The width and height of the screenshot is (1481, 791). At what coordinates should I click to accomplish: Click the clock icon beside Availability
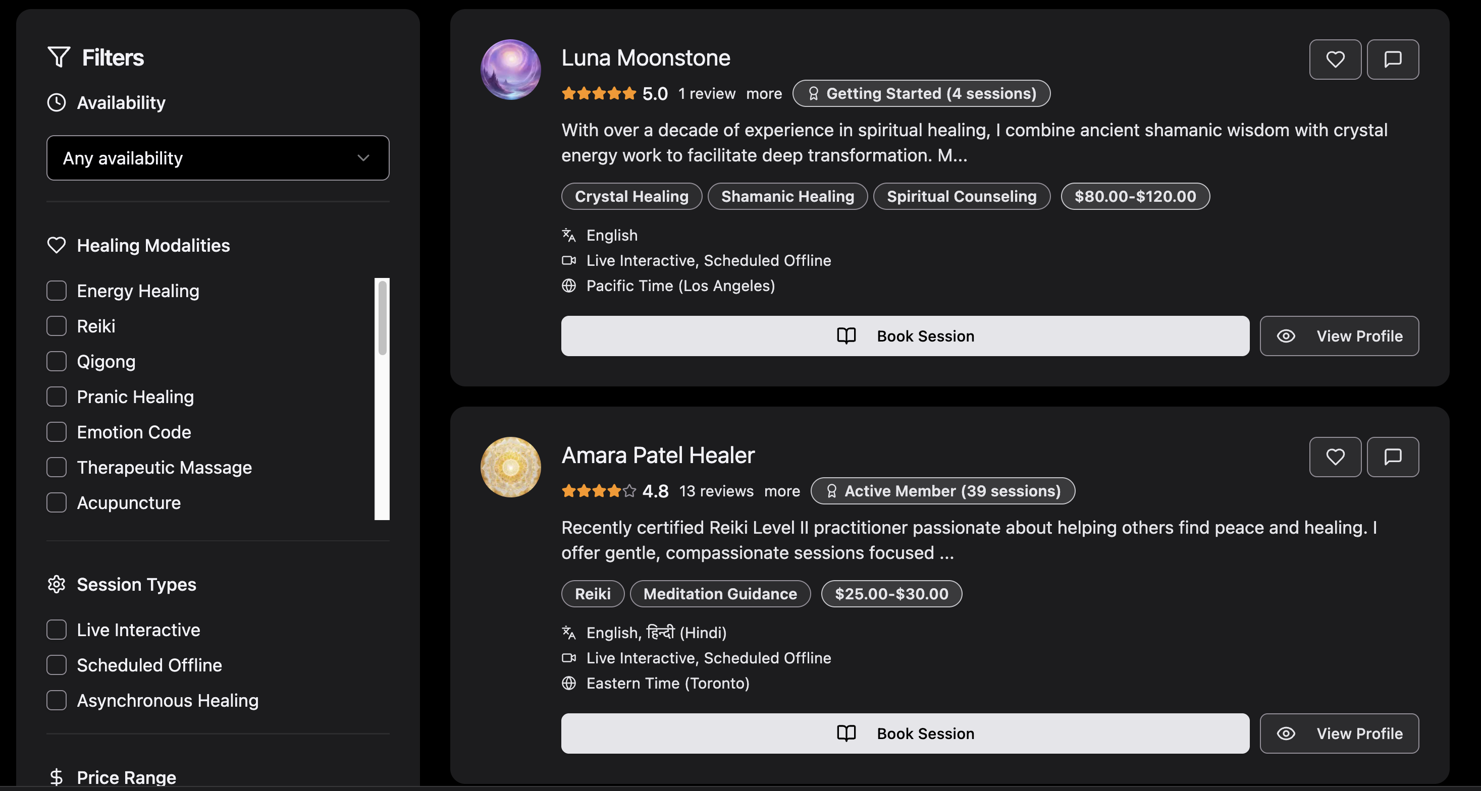[57, 102]
